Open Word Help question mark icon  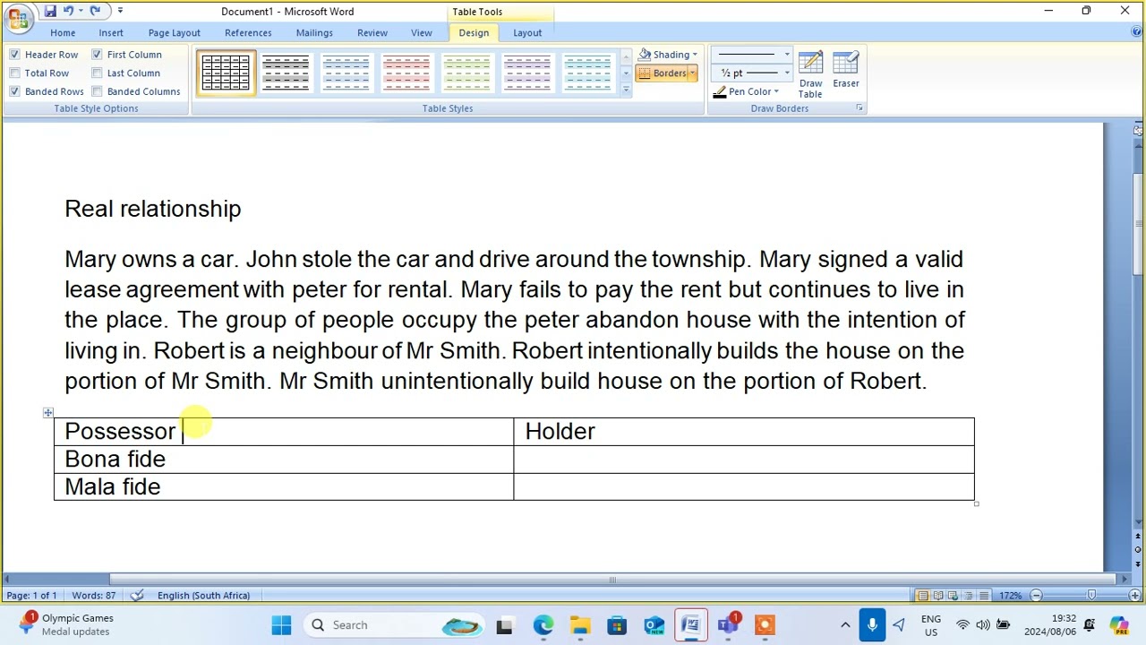point(1136,32)
